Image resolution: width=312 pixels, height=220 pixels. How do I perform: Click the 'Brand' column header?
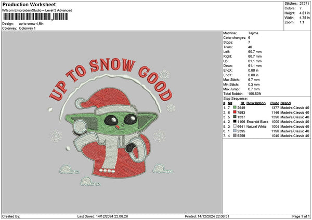[285, 103]
